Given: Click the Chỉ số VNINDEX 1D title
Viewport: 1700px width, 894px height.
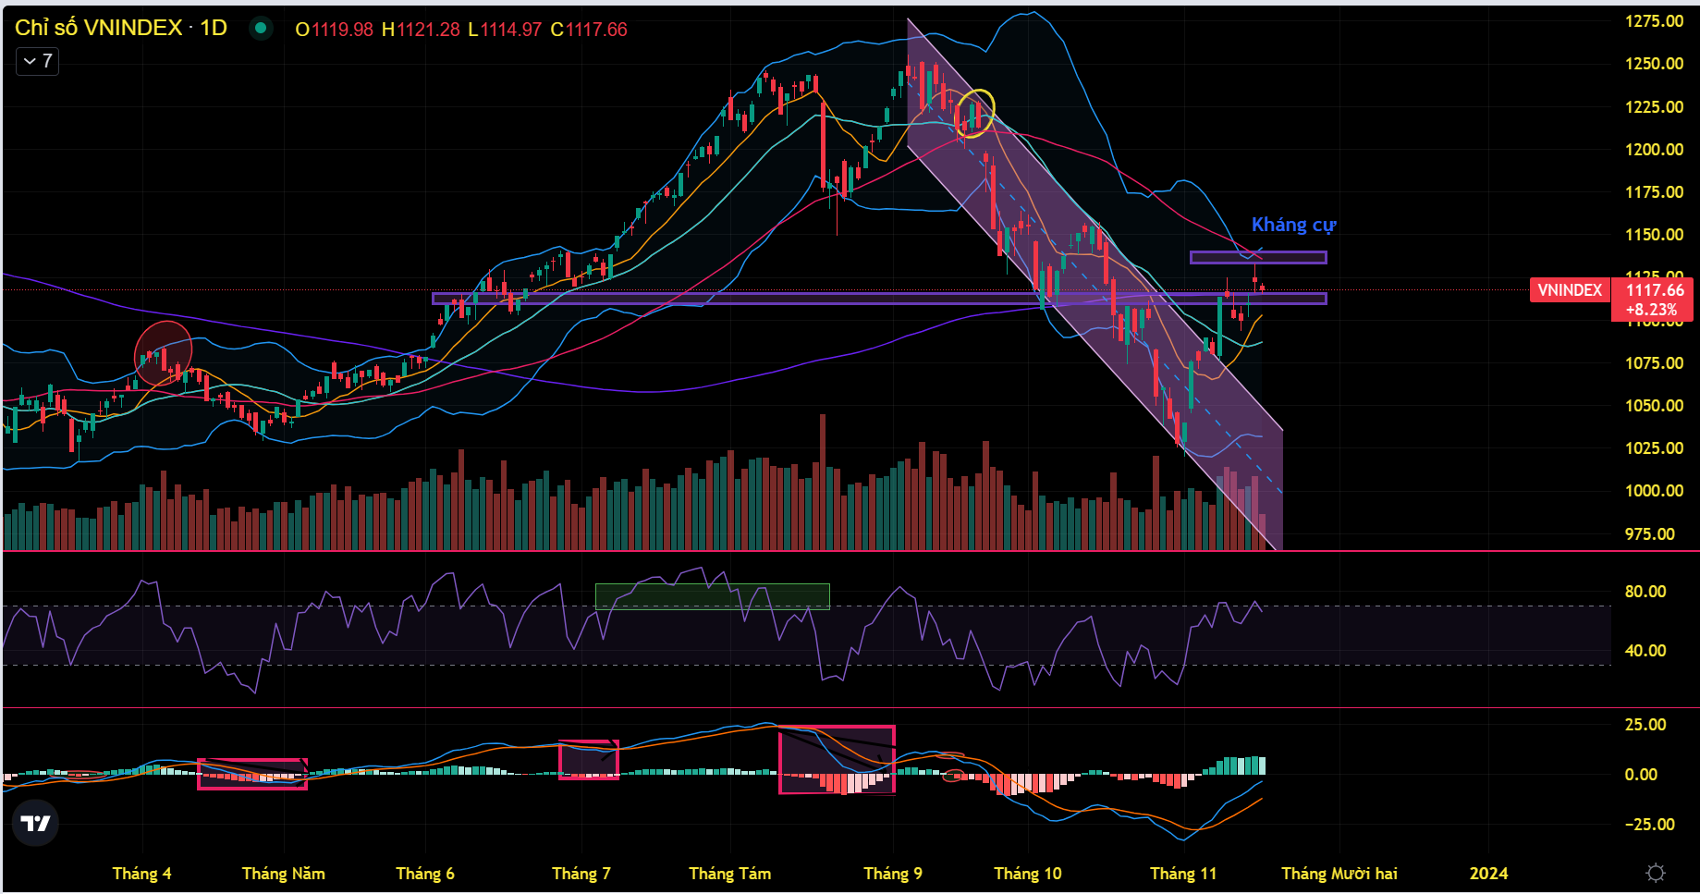Looking at the screenshot, I should click(x=120, y=29).
